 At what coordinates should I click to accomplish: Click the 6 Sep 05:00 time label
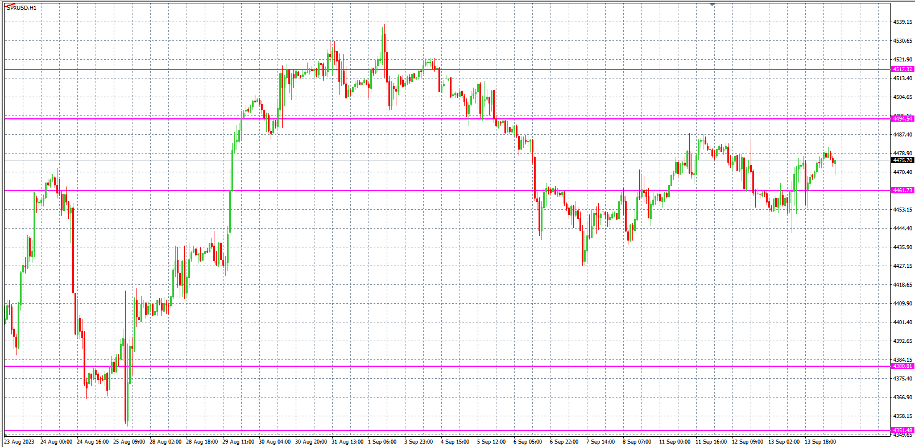click(528, 442)
